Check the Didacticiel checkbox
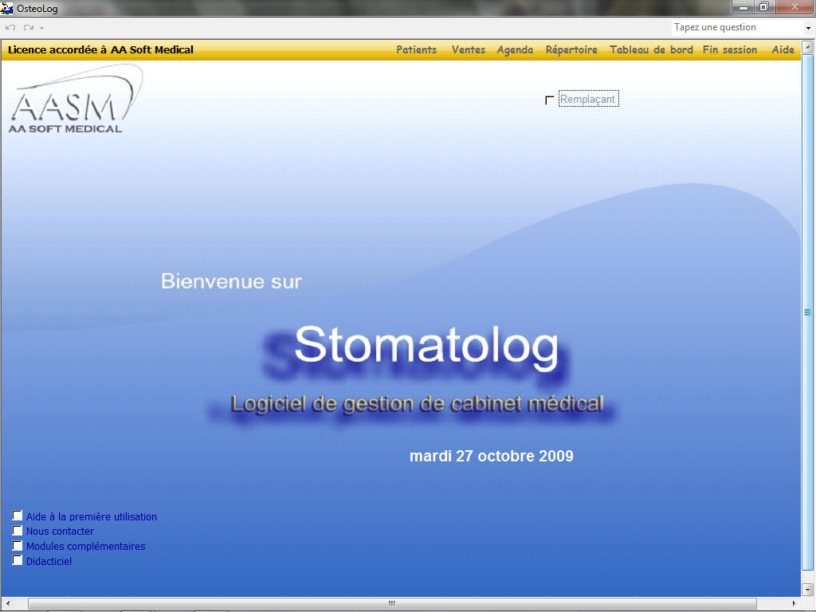 18,560
